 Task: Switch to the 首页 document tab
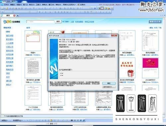point(8,16)
